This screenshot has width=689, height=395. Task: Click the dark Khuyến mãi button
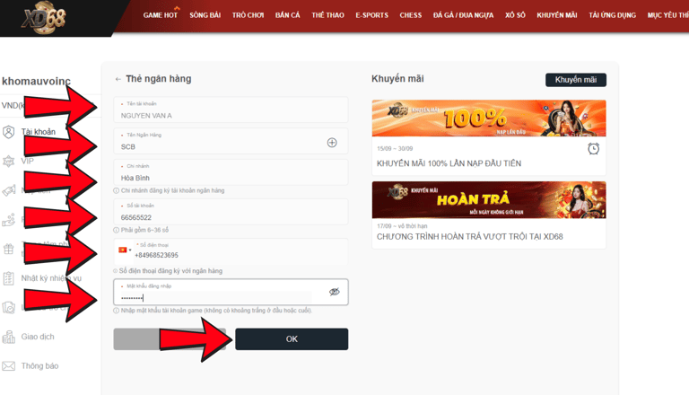(x=576, y=80)
